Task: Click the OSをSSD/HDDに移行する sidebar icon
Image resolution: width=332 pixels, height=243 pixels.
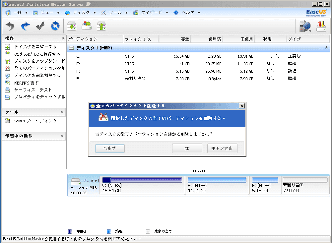Action: (x=7, y=54)
